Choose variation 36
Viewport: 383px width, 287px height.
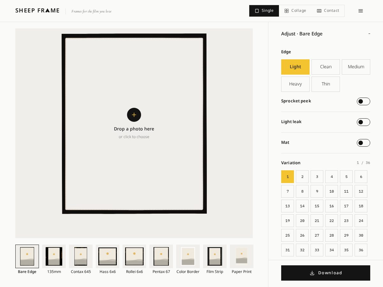point(361,250)
